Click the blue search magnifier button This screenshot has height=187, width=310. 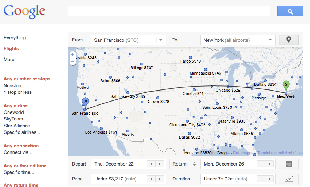290,11
